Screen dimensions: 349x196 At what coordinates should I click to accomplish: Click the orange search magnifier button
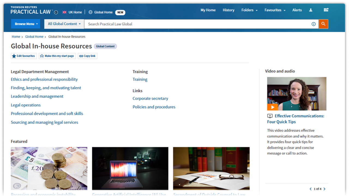pyautogui.click(x=323, y=24)
